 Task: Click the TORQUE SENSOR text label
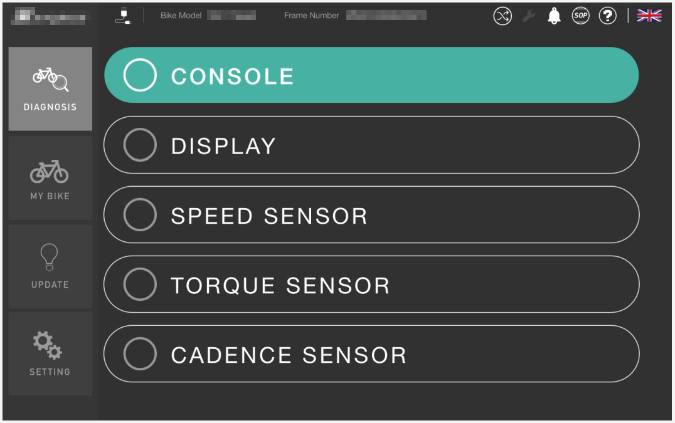pyautogui.click(x=280, y=286)
